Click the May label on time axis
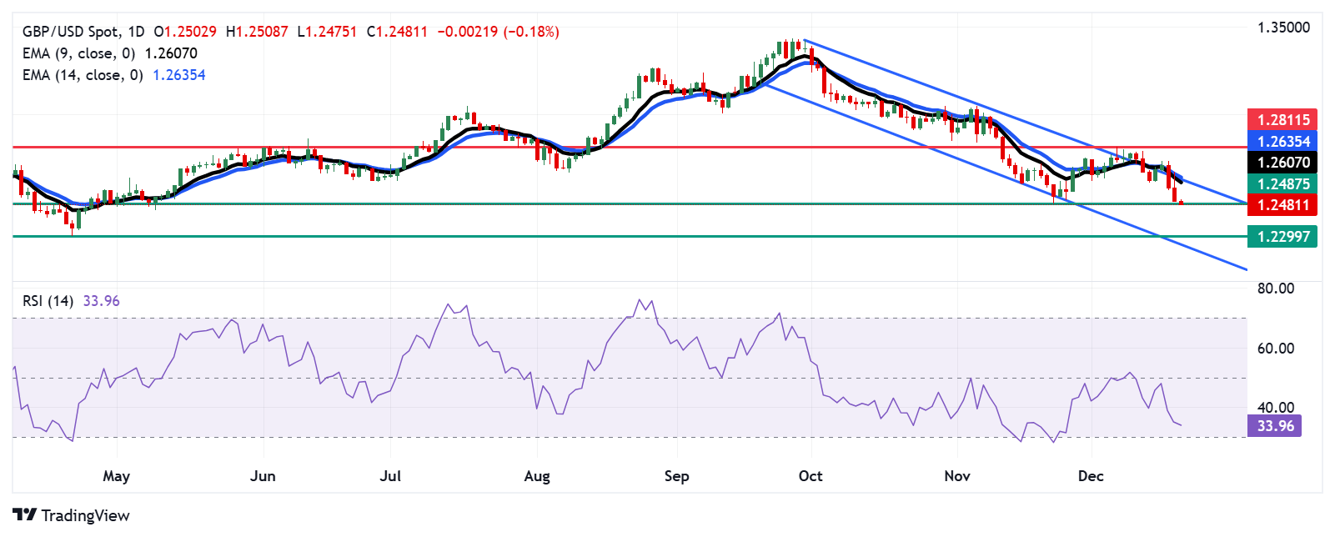Image resolution: width=1335 pixels, height=537 pixels. (x=117, y=476)
